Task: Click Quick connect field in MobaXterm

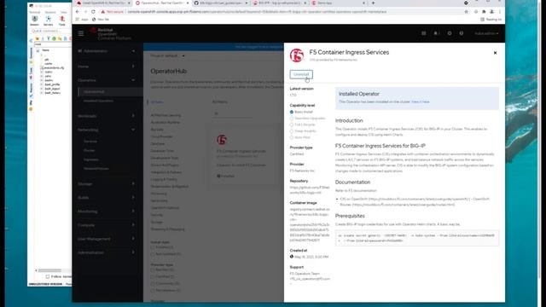Action: click(x=50, y=31)
